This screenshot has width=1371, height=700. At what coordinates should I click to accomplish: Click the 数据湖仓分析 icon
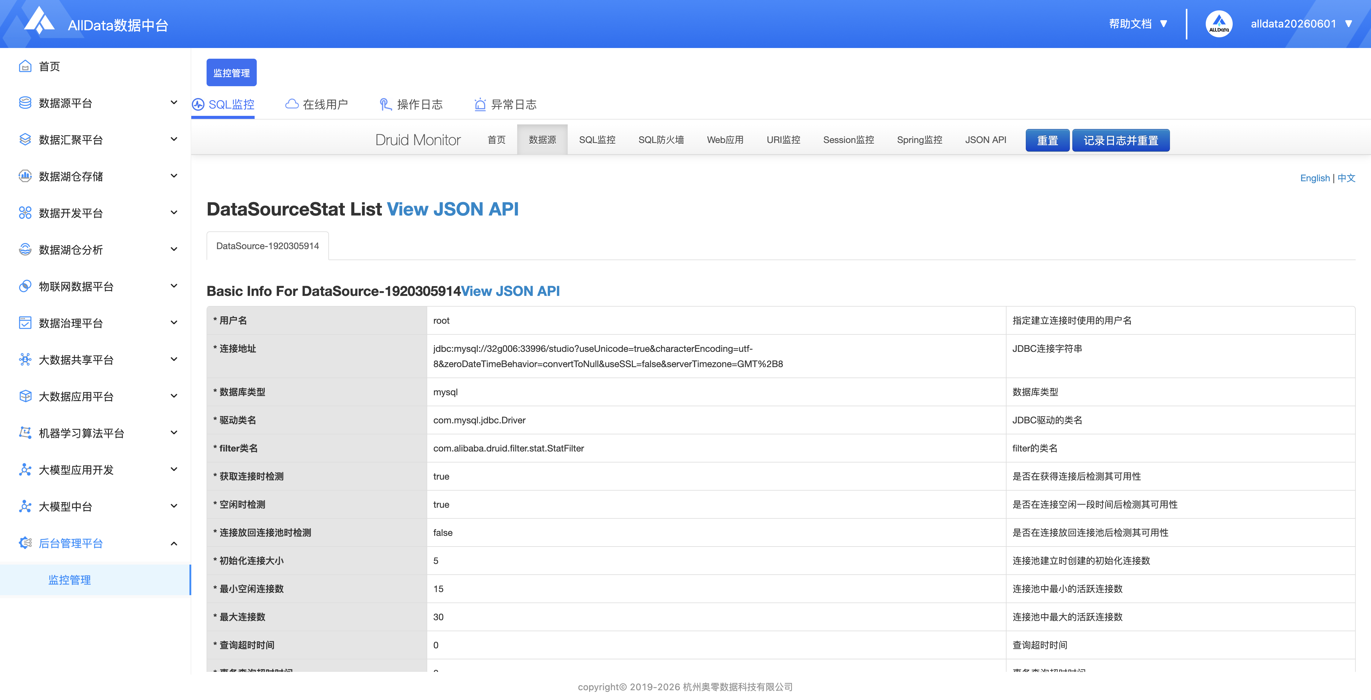(25, 250)
